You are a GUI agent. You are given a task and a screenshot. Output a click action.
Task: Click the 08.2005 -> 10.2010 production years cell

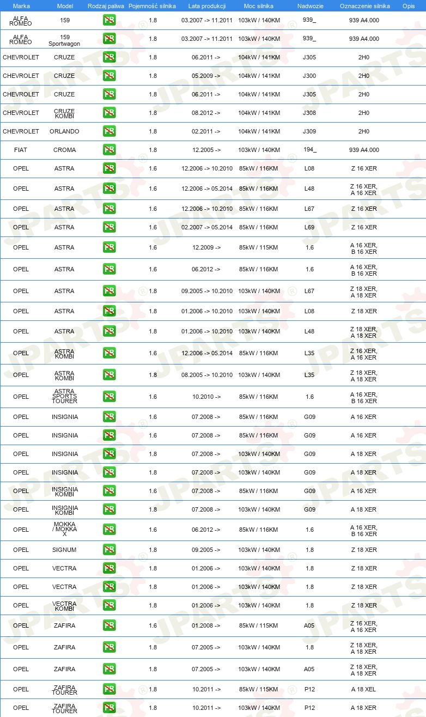207,375
